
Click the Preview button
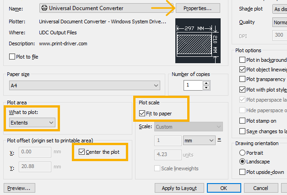point(19,188)
